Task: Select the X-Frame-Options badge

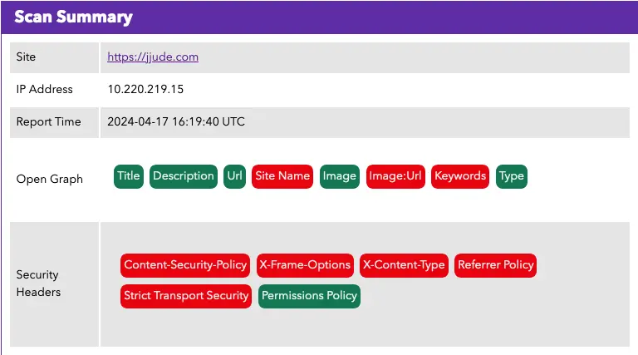Action: click(305, 265)
